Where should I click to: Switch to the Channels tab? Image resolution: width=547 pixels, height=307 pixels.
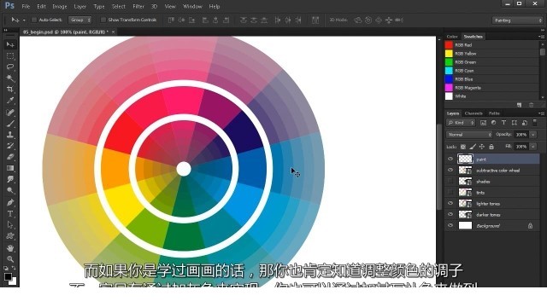point(473,113)
